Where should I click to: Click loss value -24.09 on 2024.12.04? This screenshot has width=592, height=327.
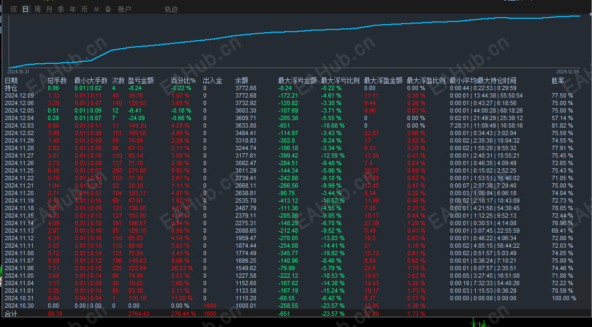click(137, 118)
